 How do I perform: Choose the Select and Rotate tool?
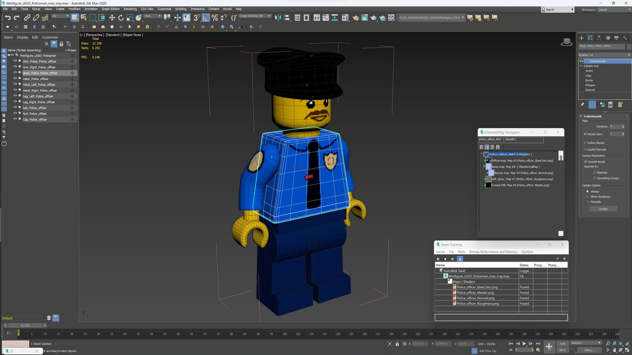pos(121,18)
